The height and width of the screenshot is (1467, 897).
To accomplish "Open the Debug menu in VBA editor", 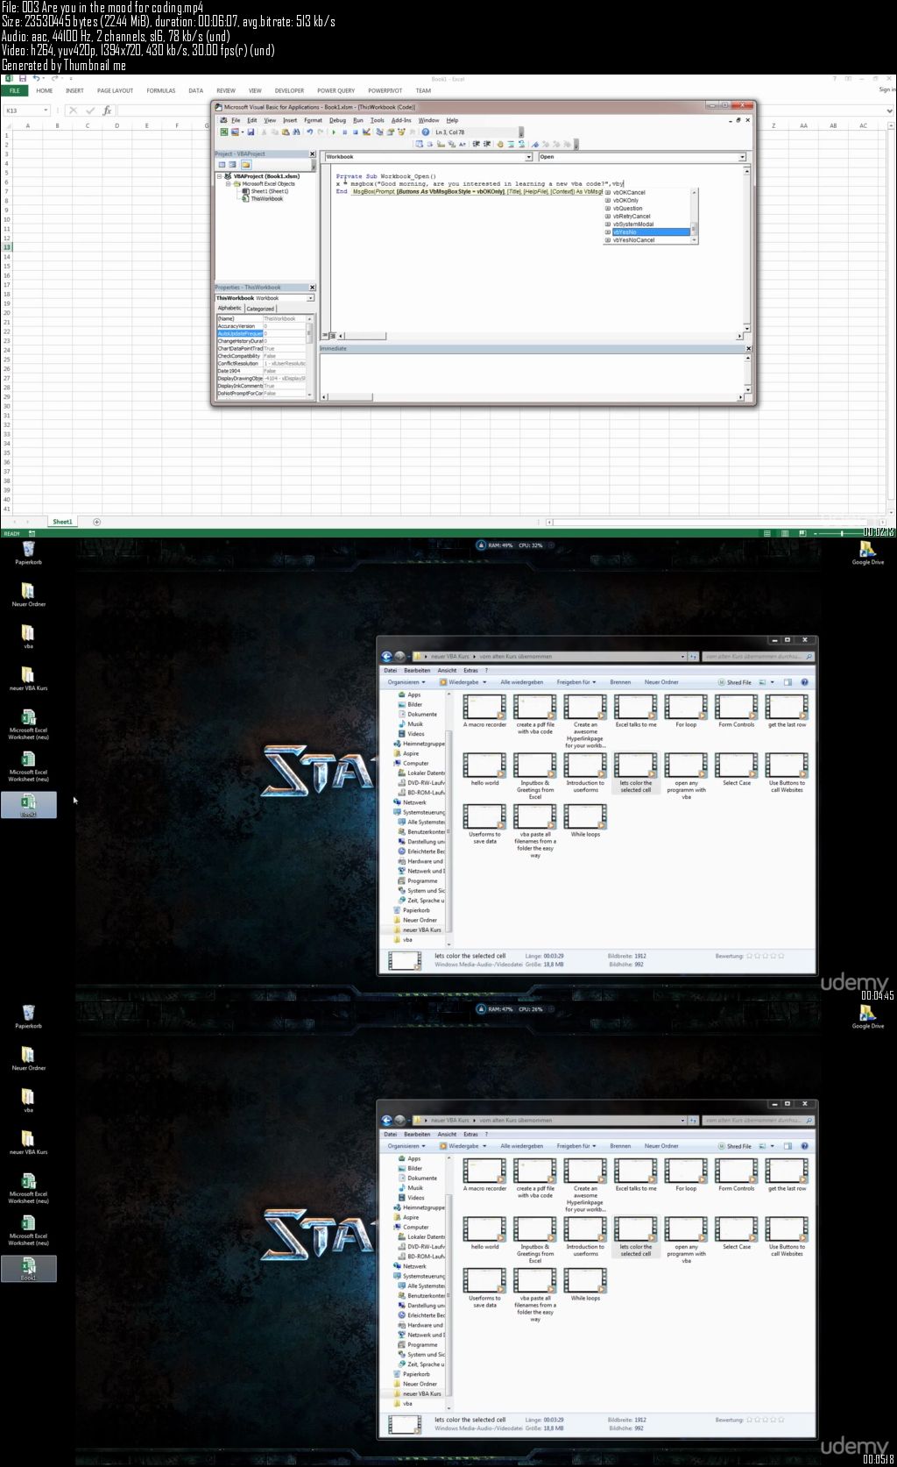I will pos(337,120).
